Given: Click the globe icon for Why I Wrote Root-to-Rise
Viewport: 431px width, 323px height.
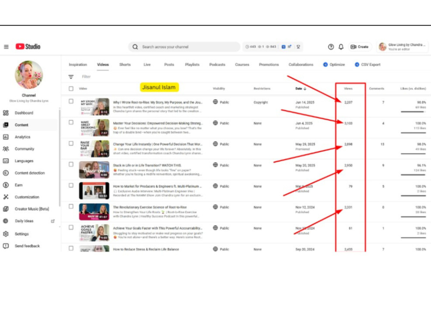Looking at the screenshot, I should (215, 102).
